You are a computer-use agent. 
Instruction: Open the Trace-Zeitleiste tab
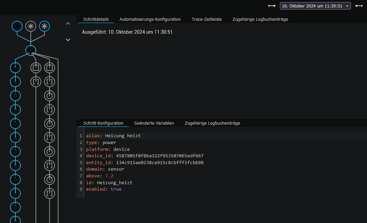[x=207, y=19]
